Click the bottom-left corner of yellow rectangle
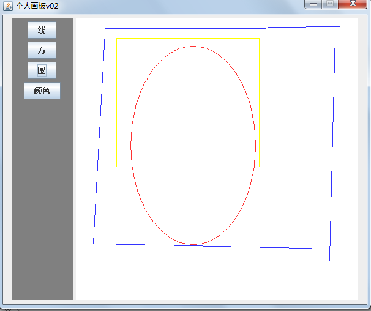This screenshot has width=371, height=311. point(117,167)
